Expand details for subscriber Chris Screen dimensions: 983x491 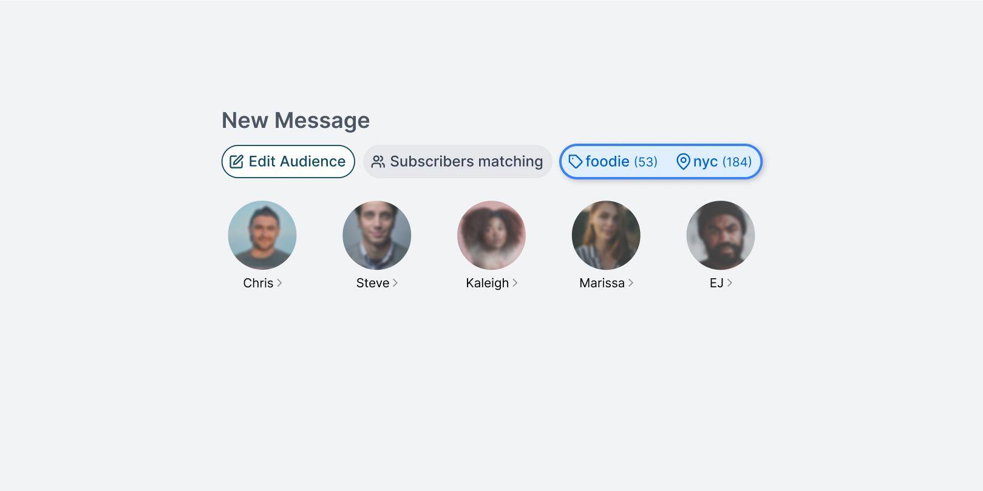(279, 283)
